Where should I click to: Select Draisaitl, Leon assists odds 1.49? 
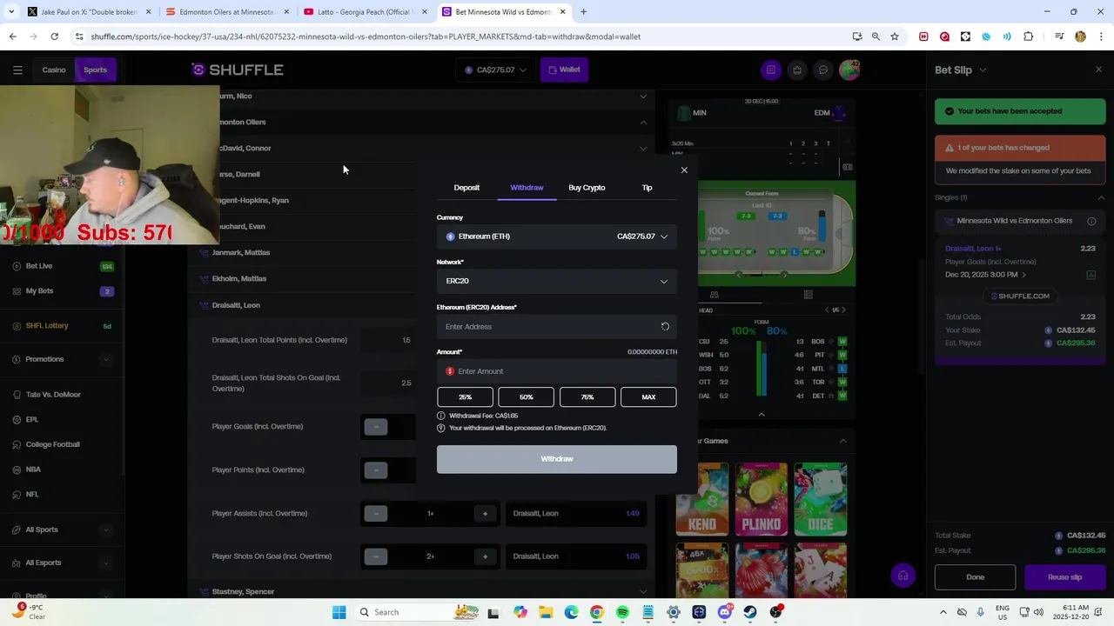point(577,514)
